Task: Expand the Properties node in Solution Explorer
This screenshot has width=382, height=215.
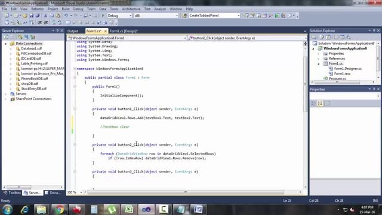Action: (319, 54)
